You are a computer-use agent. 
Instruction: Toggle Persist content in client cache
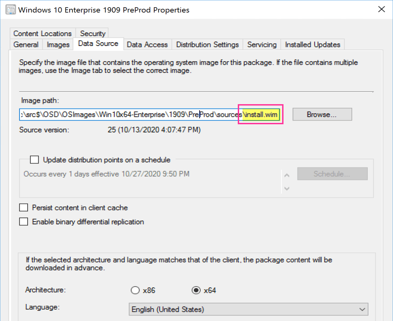point(24,208)
